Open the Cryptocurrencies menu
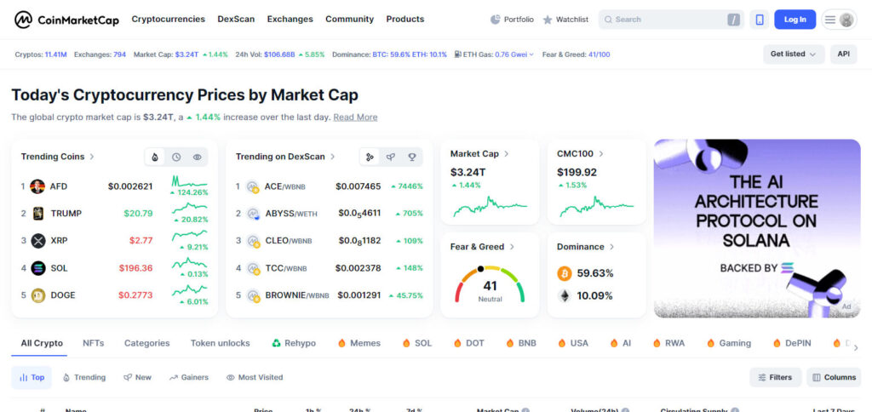The width and height of the screenshot is (872, 412). pyautogui.click(x=168, y=19)
